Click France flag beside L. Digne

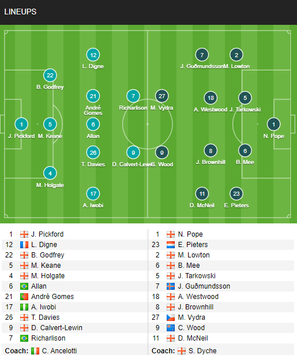[x=24, y=245]
